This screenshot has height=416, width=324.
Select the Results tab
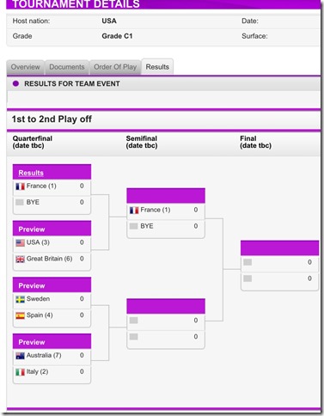tap(157, 67)
